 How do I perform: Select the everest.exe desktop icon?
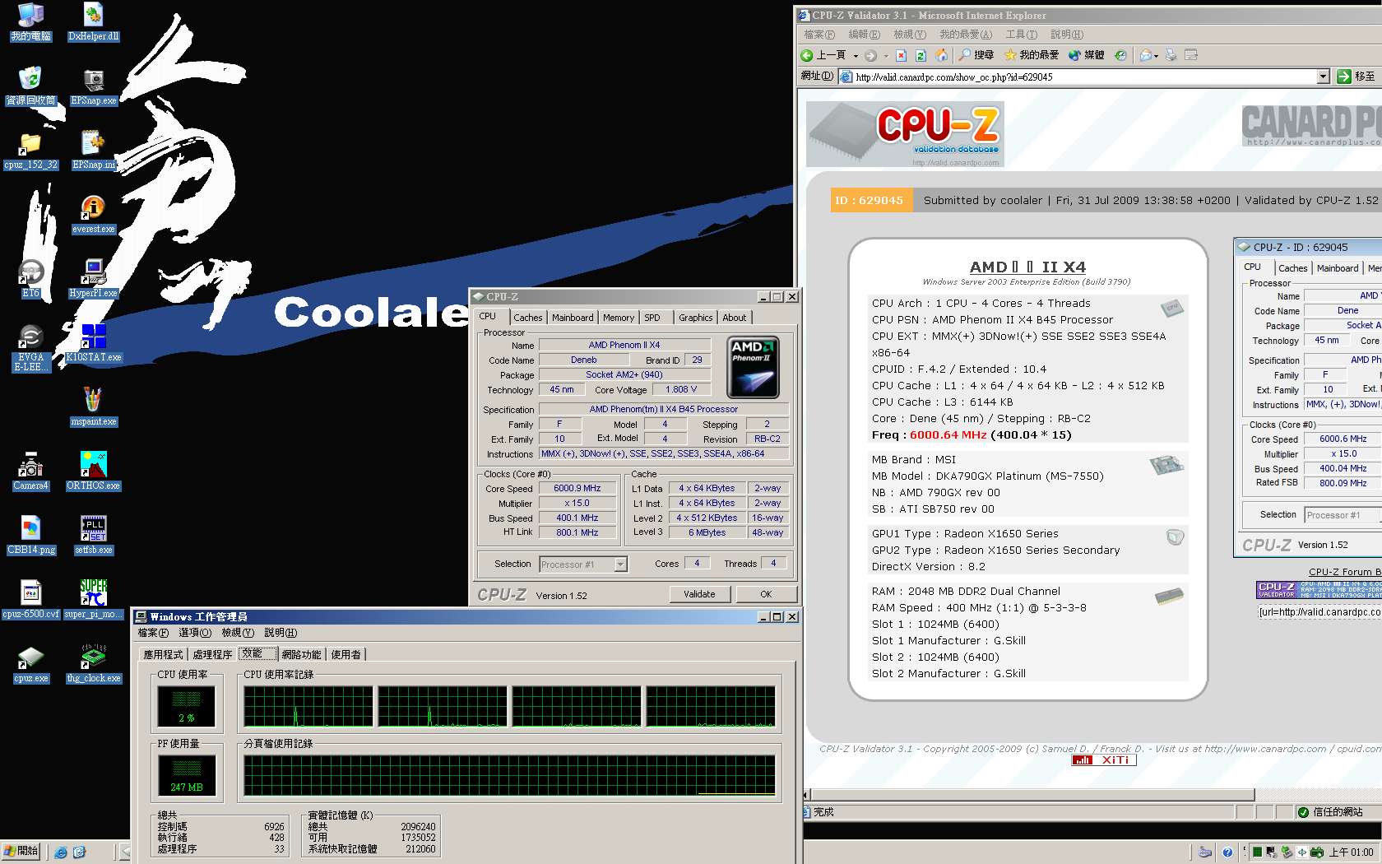point(93,215)
